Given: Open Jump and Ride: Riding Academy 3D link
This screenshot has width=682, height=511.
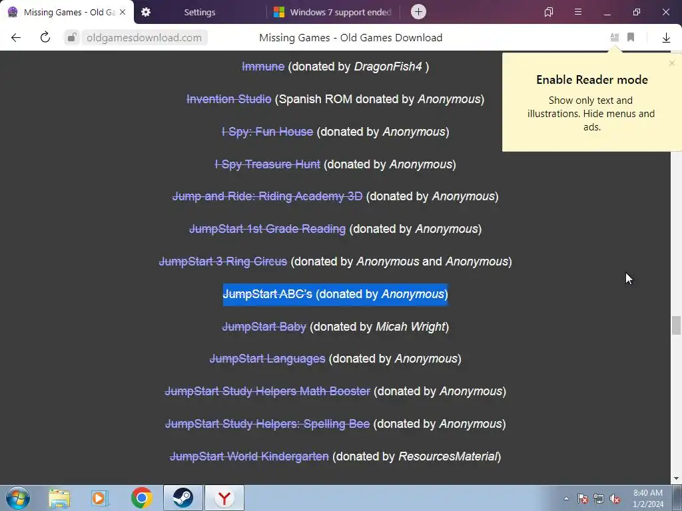Looking at the screenshot, I should click(x=268, y=196).
